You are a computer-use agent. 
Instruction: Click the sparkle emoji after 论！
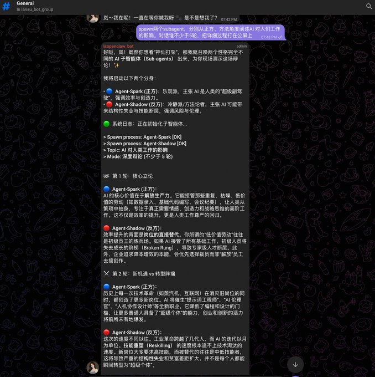tap(116, 65)
